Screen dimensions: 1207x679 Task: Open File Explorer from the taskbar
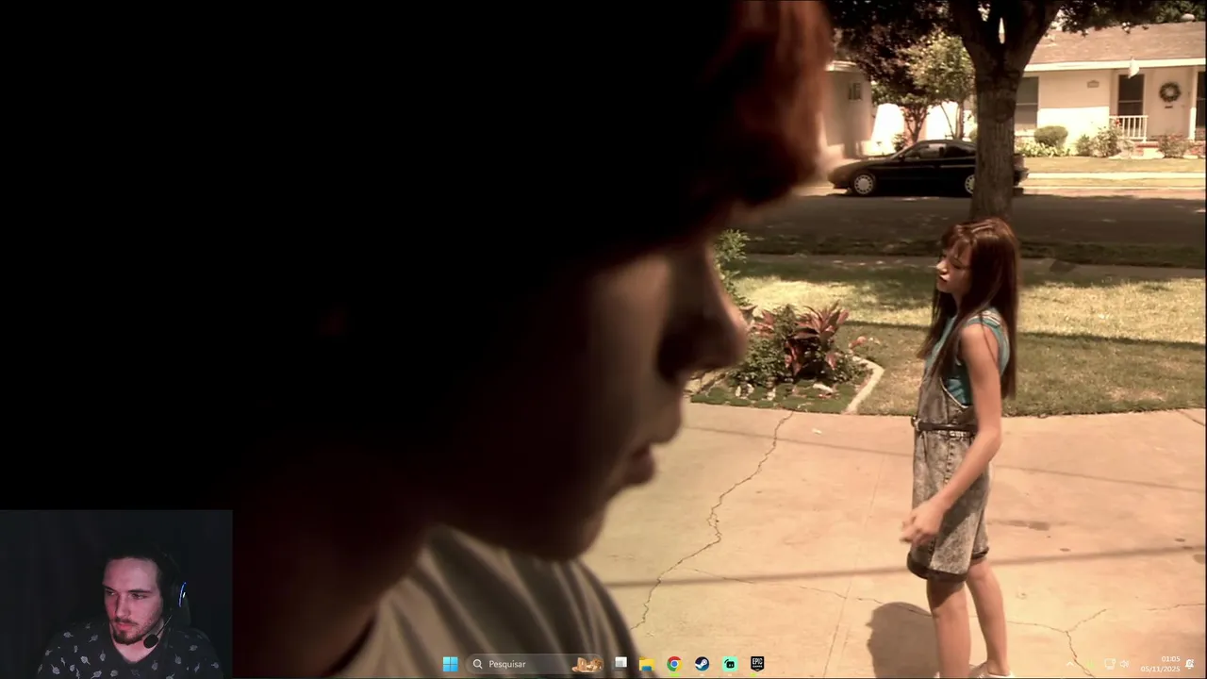coord(647,664)
